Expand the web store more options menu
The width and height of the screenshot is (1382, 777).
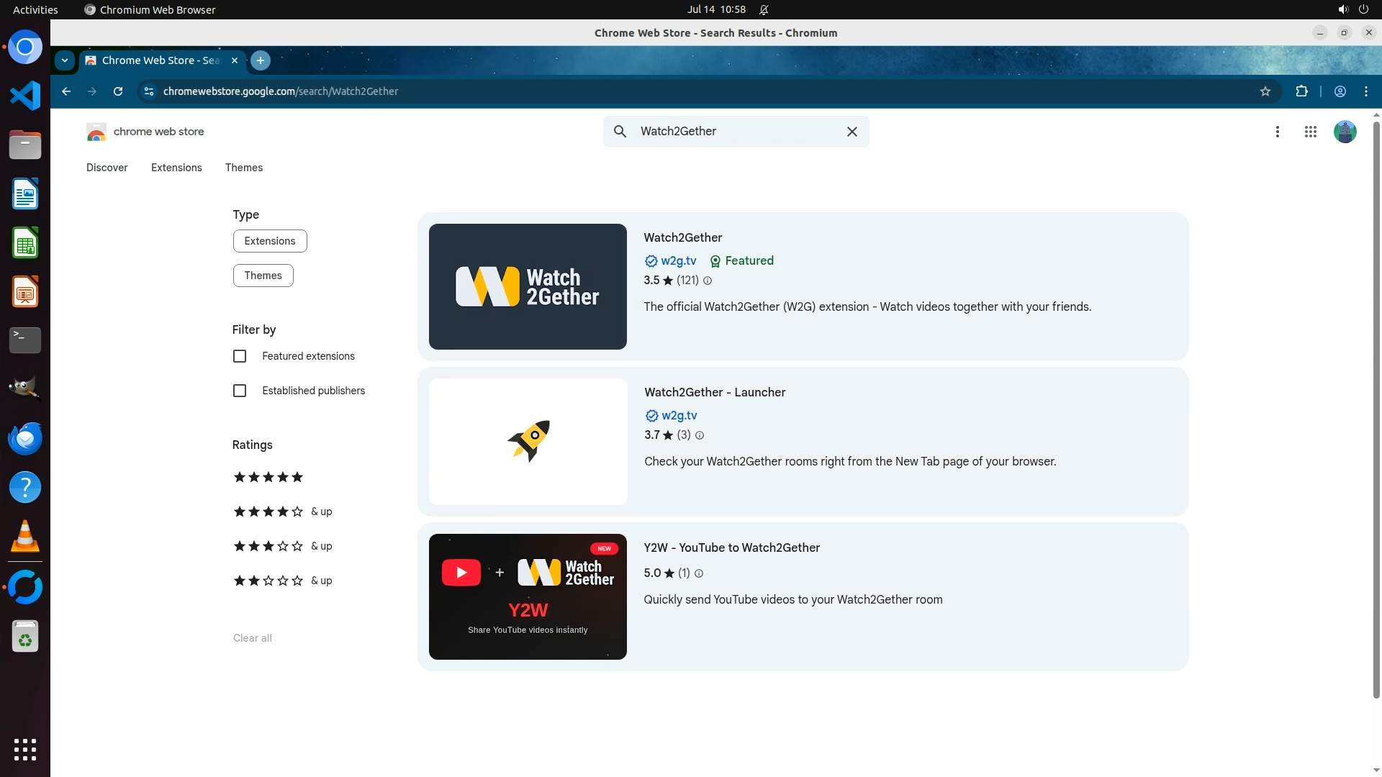[1277, 132]
